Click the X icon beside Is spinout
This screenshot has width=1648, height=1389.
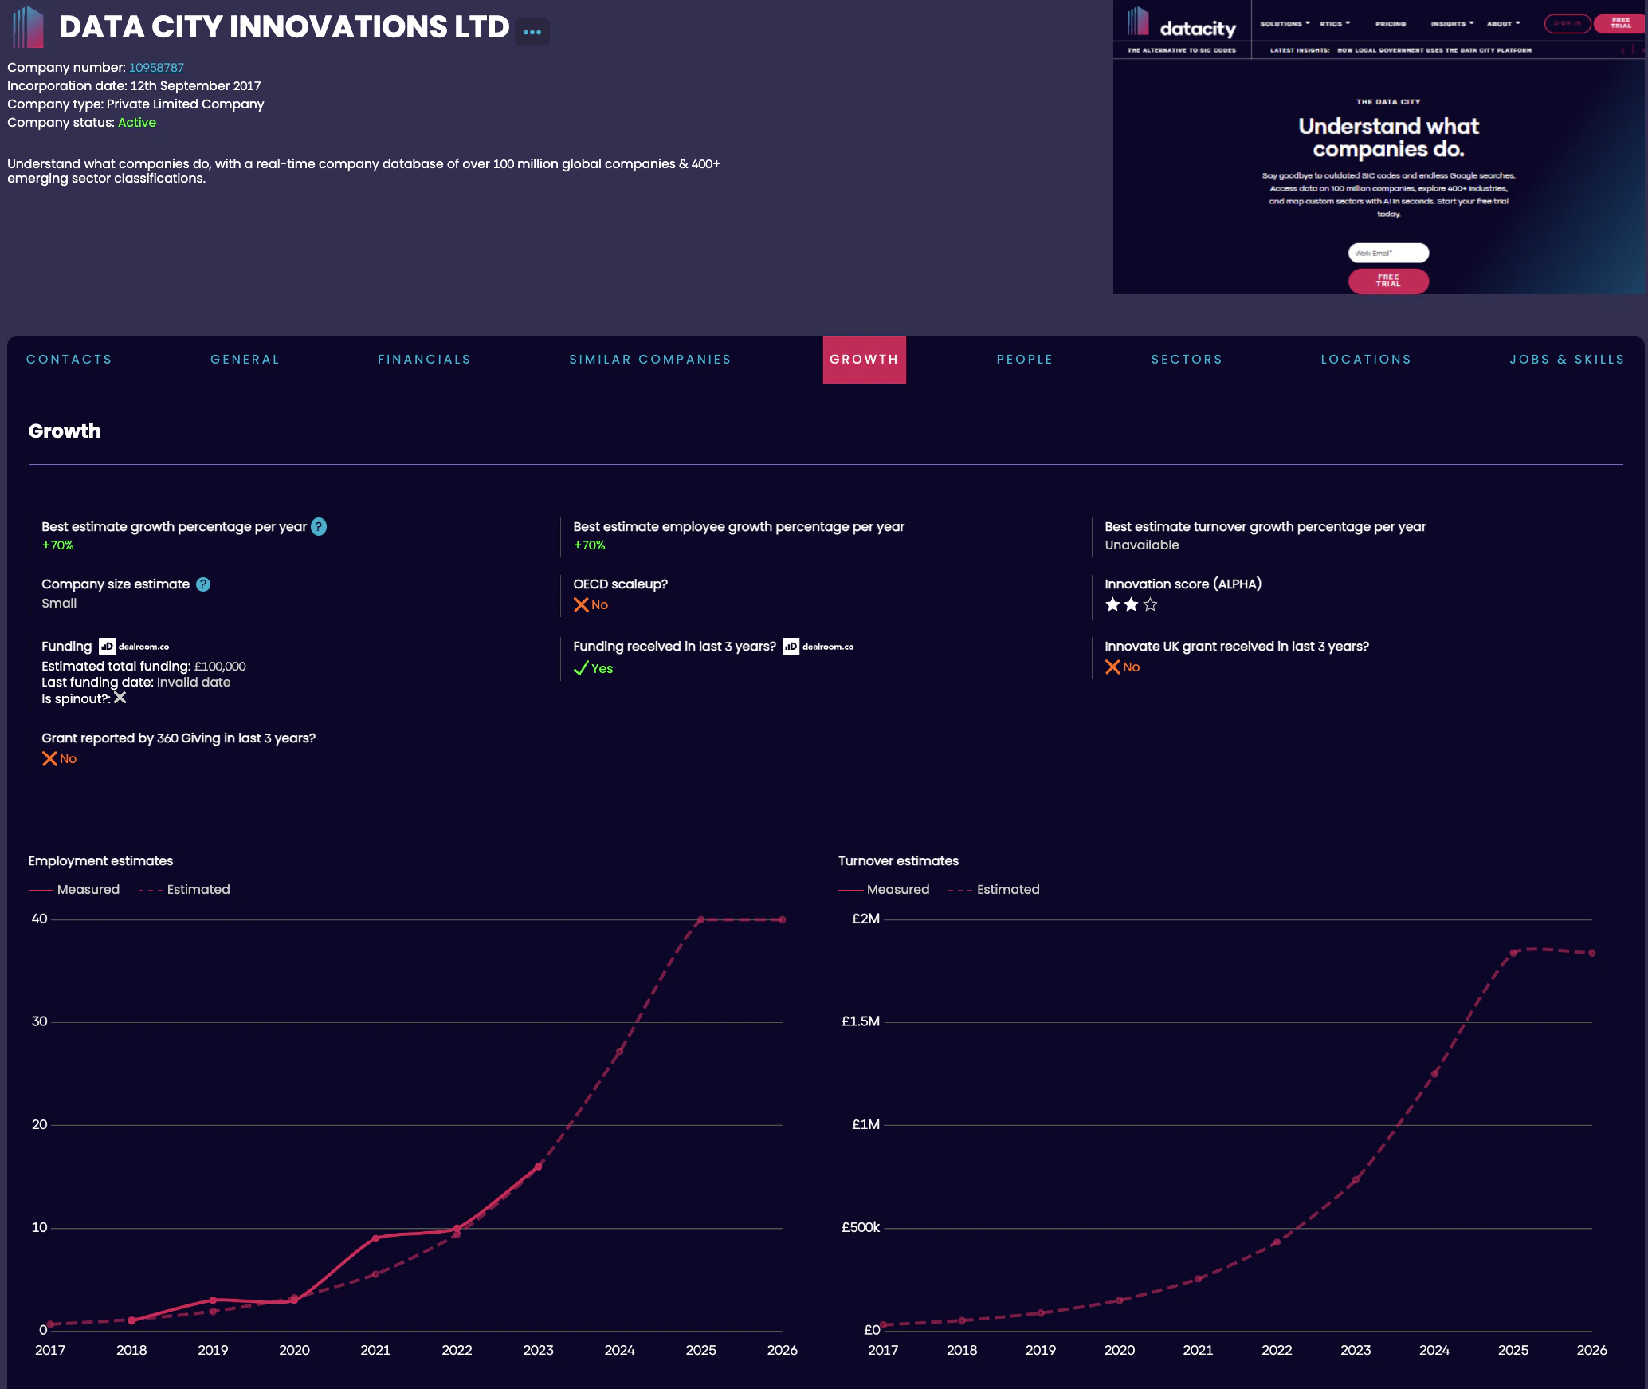click(120, 698)
